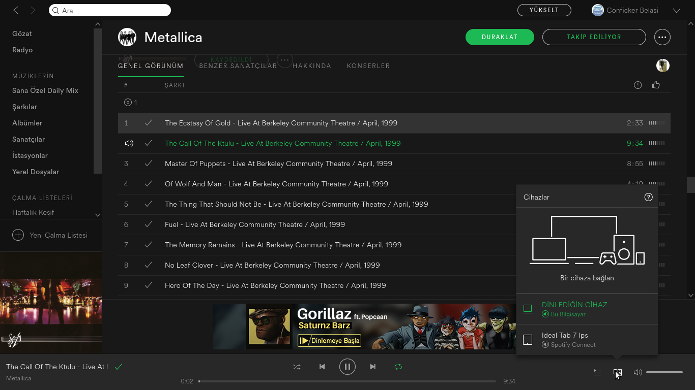Click the song progress bar
The width and height of the screenshot is (695, 390).
(x=347, y=381)
